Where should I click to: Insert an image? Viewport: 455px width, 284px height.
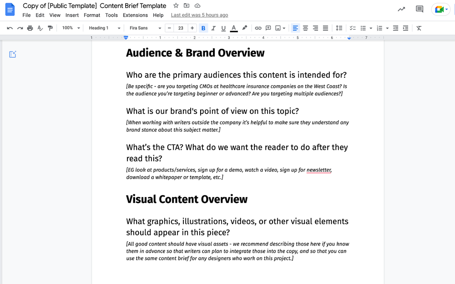coord(278,28)
